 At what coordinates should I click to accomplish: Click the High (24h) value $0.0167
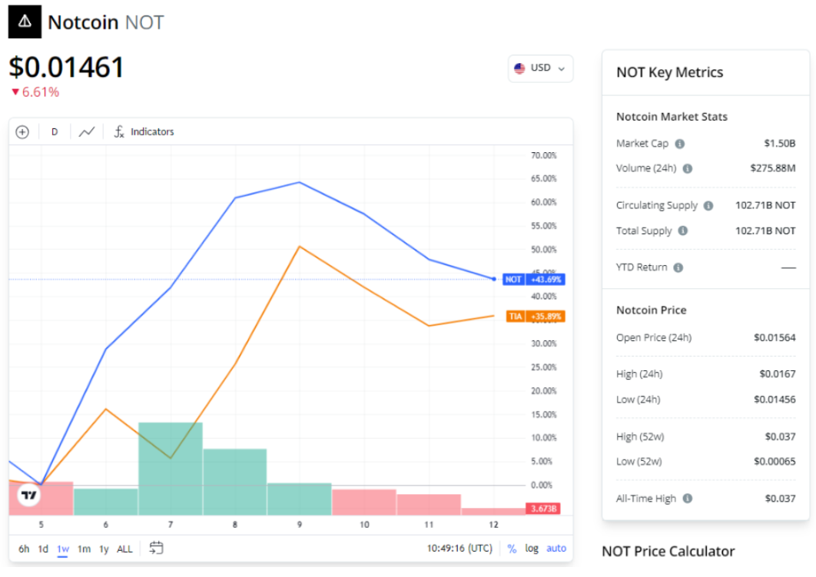(778, 374)
